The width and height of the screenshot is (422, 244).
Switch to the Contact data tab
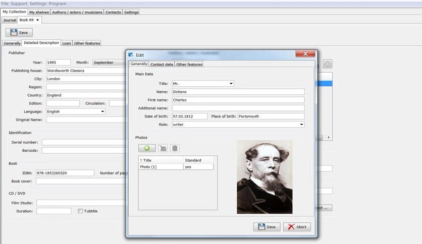162,65
